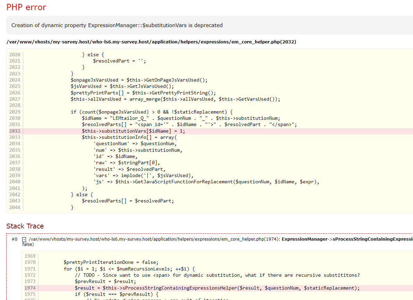Click the "Stack Trace" heading
413x300 pixels.
tap(25, 226)
